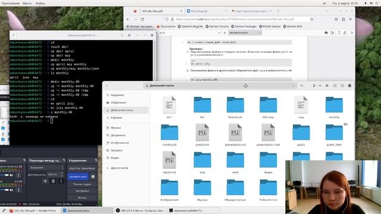Open more PDF tools chevron
This screenshot has width=381, height=214.
pyautogui.click(x=352, y=33)
